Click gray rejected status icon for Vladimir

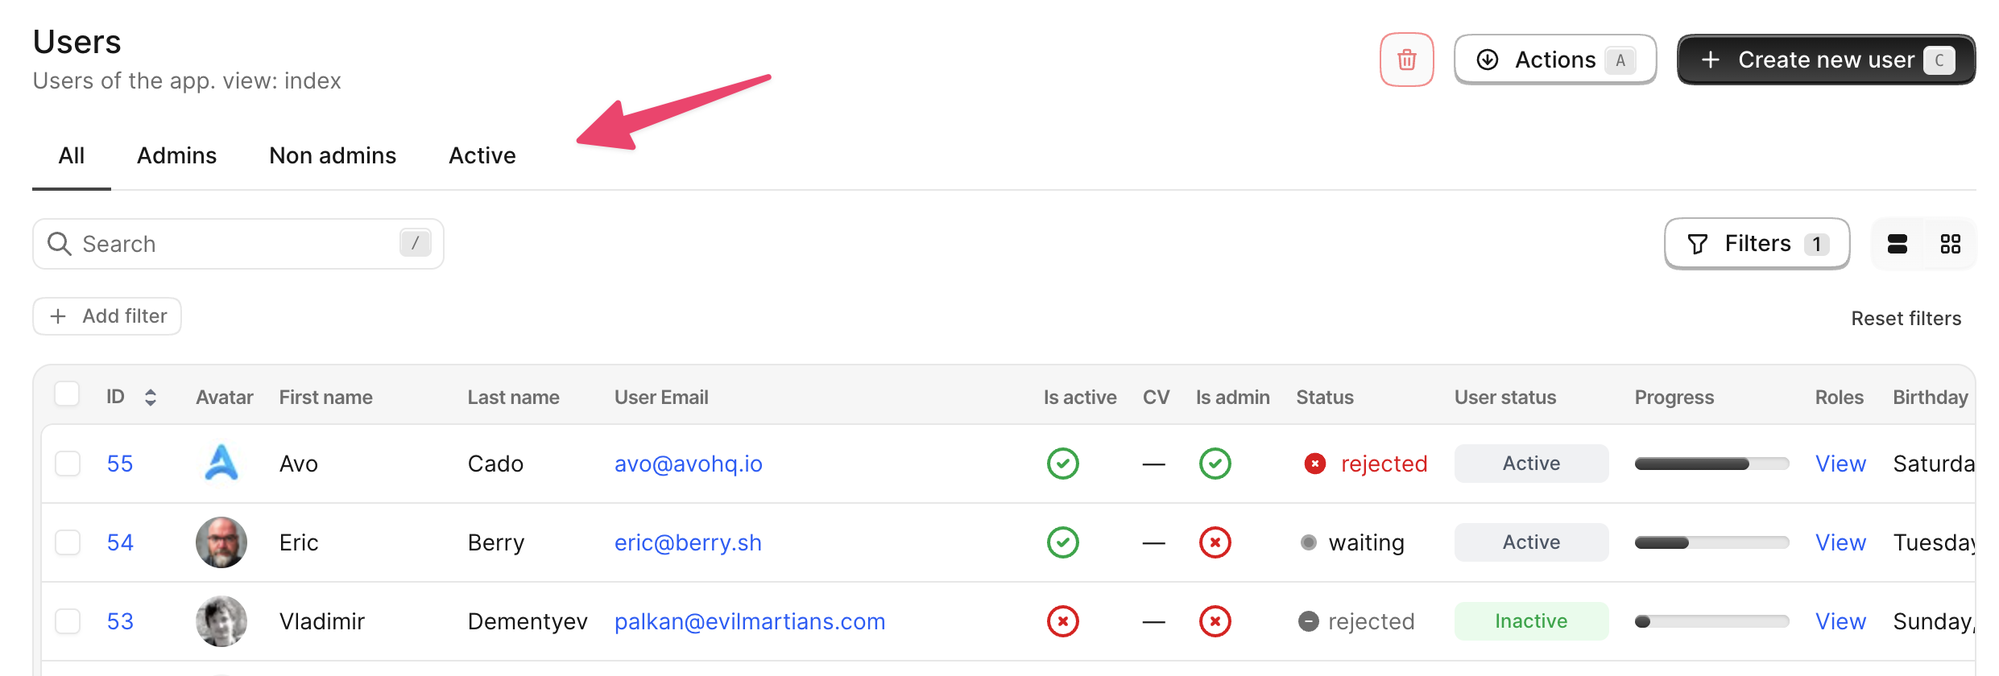(x=1309, y=621)
